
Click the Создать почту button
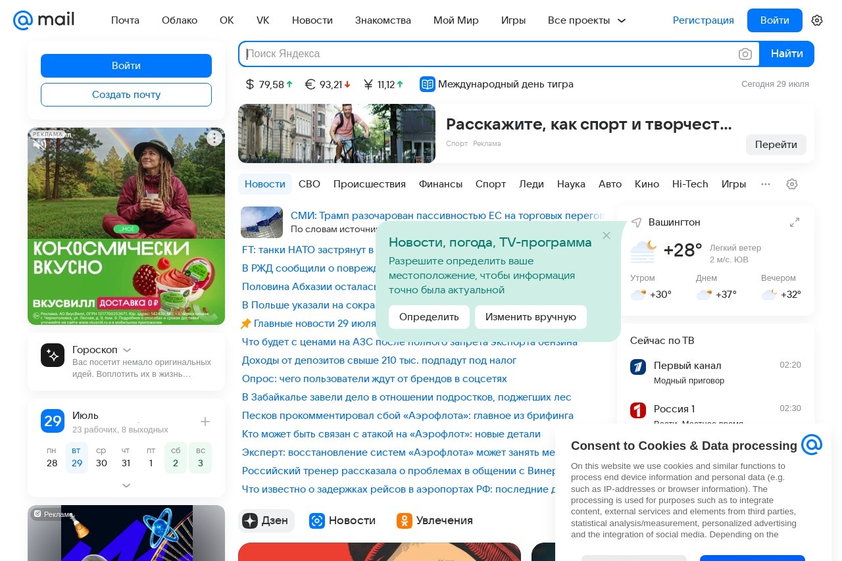point(126,95)
